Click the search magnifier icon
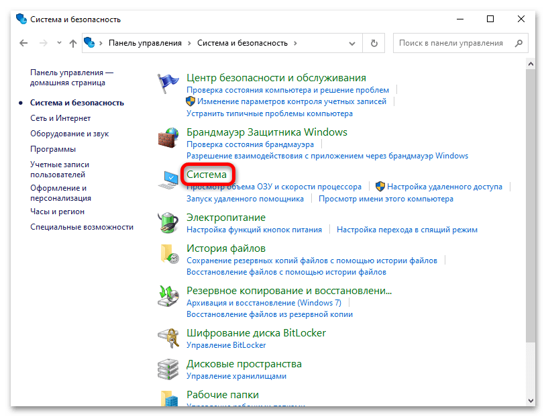 [x=519, y=43]
